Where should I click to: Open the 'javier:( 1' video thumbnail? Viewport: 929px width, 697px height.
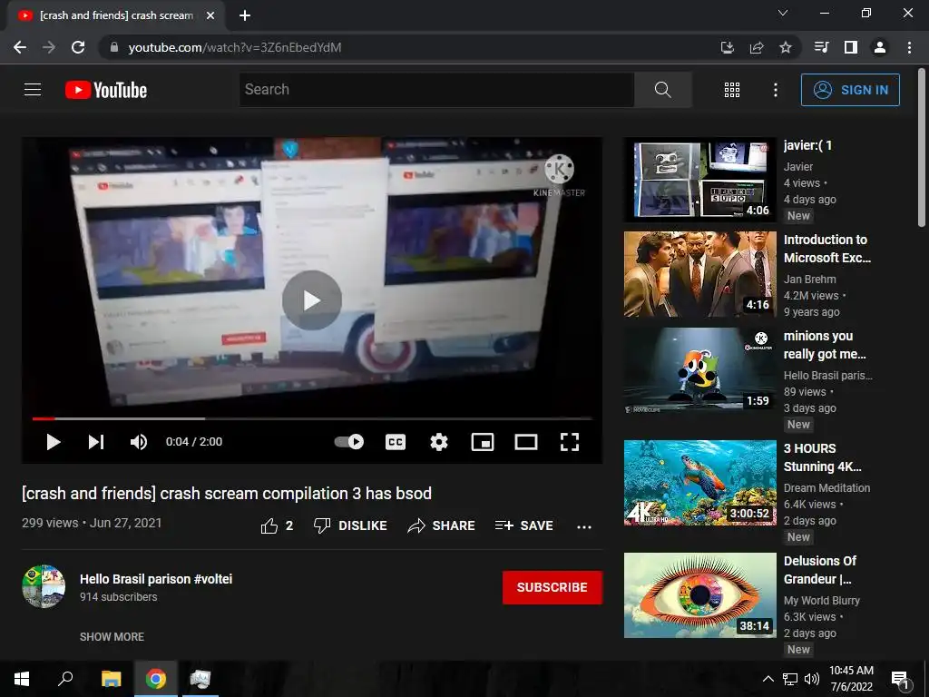point(699,180)
